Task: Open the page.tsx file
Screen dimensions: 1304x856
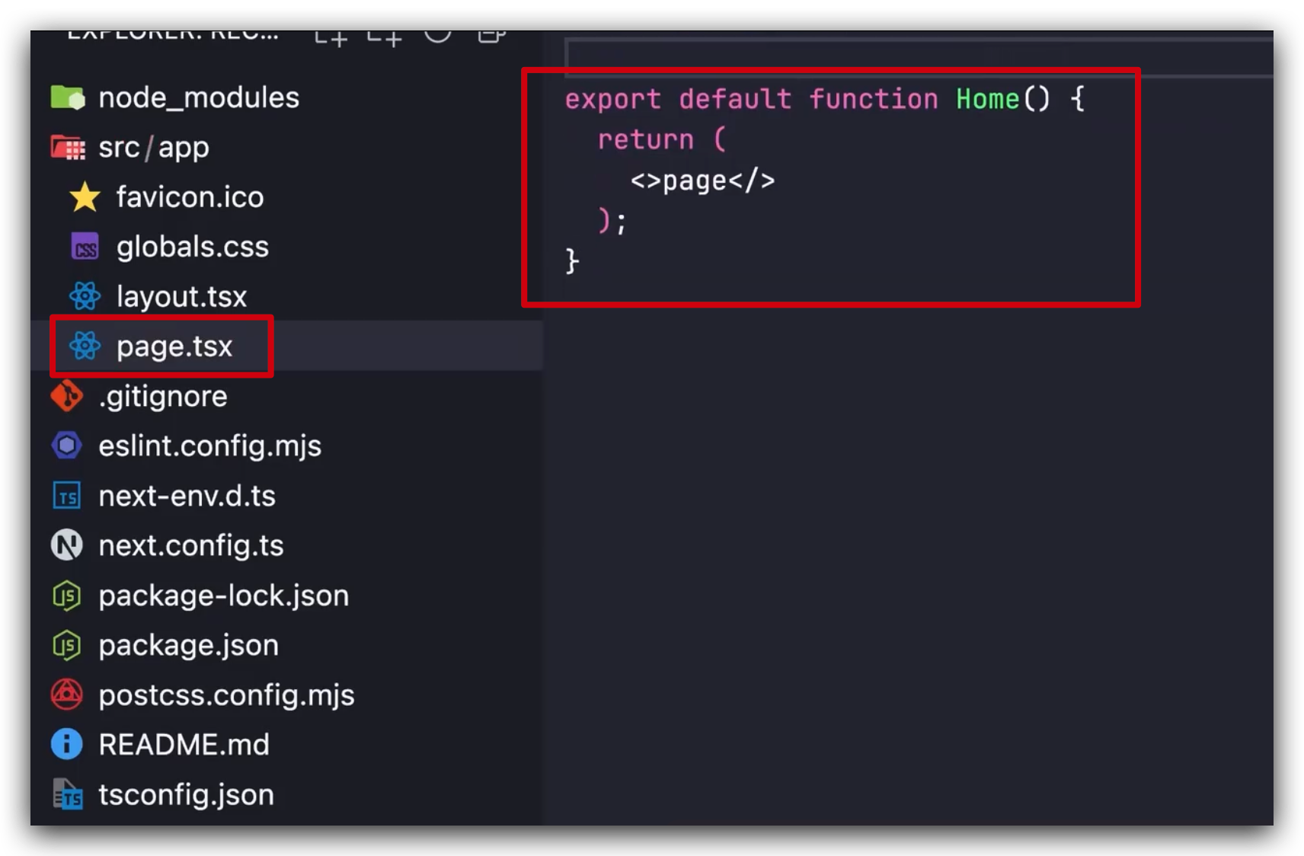Action: (x=174, y=347)
